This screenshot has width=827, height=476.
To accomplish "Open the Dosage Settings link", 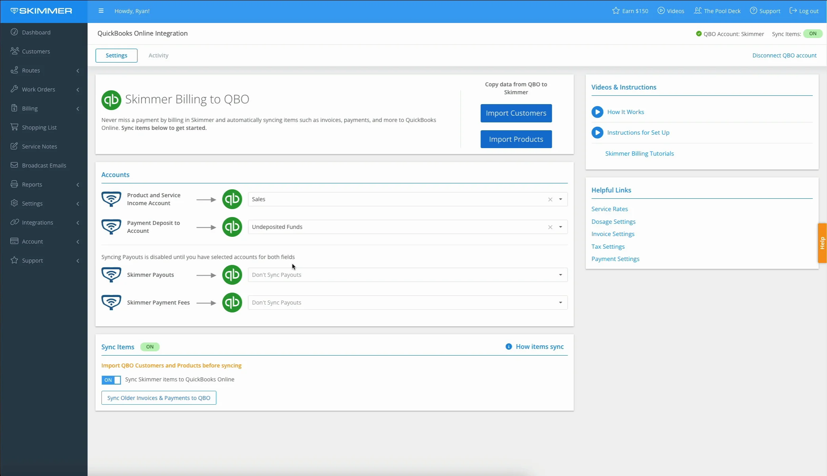I will click(613, 222).
